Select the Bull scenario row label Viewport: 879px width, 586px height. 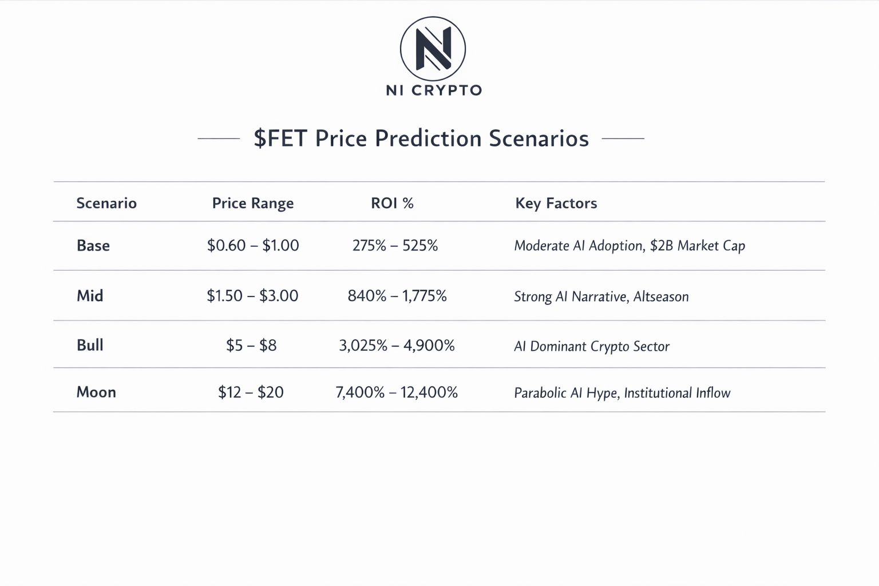(x=90, y=345)
